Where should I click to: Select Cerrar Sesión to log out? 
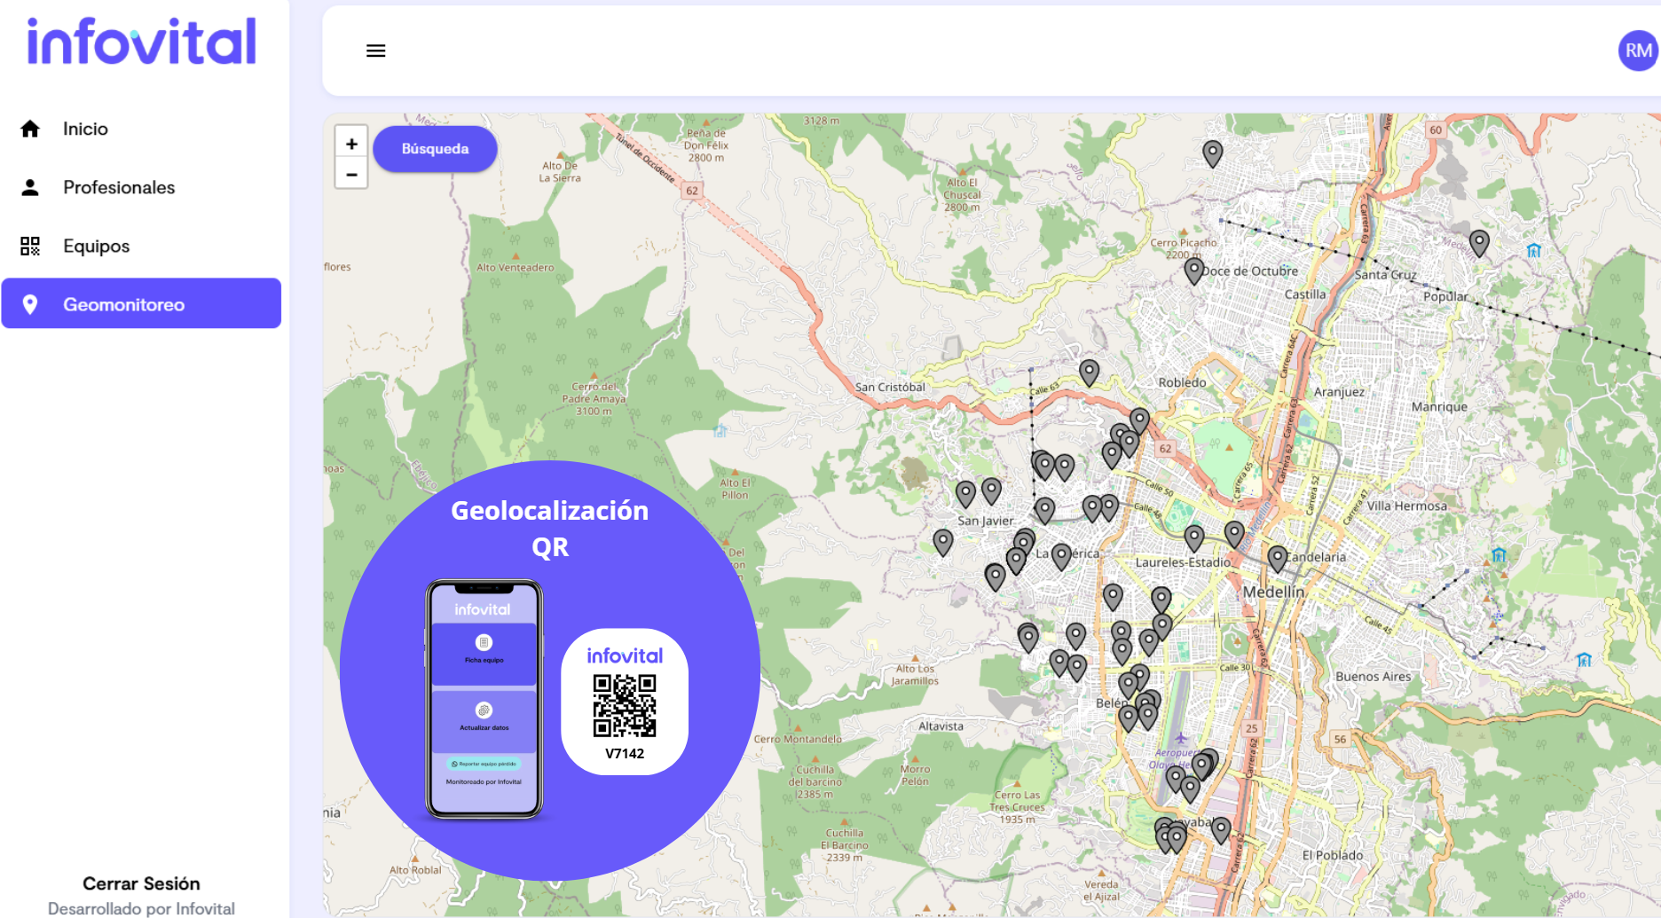click(x=141, y=883)
